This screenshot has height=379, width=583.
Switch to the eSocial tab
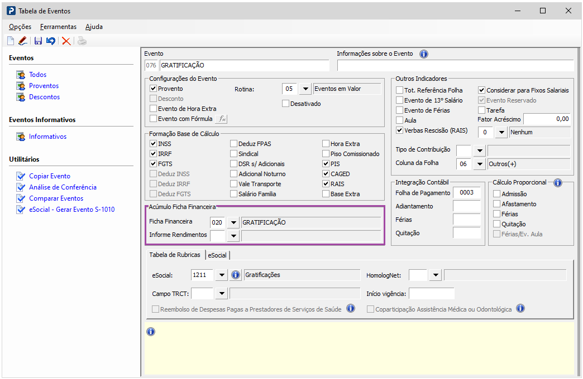[217, 255]
